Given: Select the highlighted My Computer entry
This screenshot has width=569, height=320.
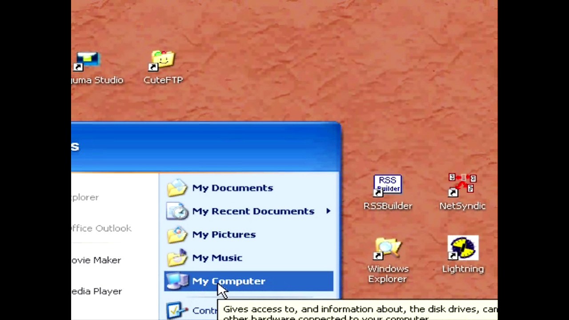Looking at the screenshot, I should pos(248,281).
